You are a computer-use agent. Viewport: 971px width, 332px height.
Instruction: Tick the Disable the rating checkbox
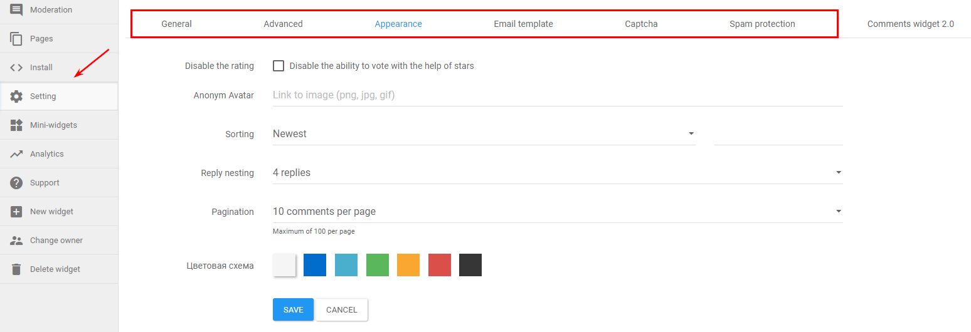point(279,66)
